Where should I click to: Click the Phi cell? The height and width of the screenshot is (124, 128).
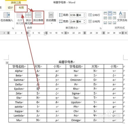(76, 107)
